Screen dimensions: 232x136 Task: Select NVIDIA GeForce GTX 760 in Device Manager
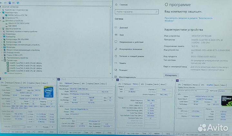18,15
